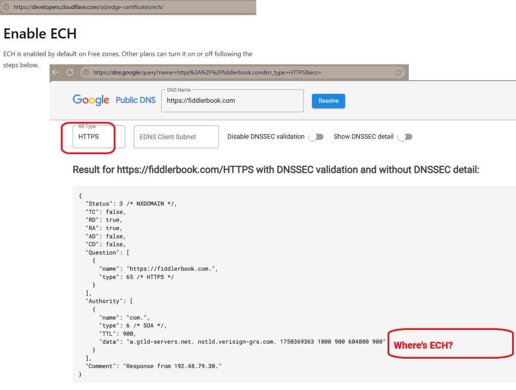Click the Resolve button
Image resolution: width=516 pixels, height=390 pixels.
(x=329, y=101)
